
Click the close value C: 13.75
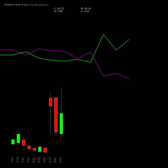click(59, 9)
